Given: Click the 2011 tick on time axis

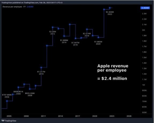Looking at the screenshot, I should click(x=43, y=116).
